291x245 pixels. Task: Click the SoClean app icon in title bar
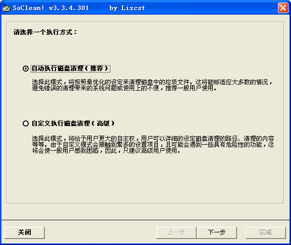7,8
